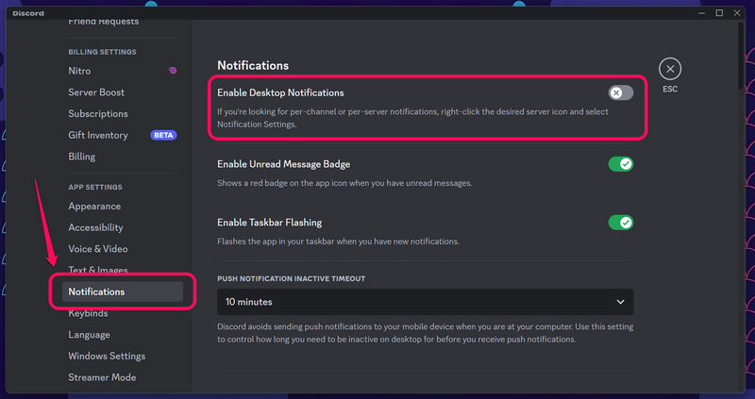Go to Accessibility settings
This screenshot has width=755, height=399.
coord(95,227)
